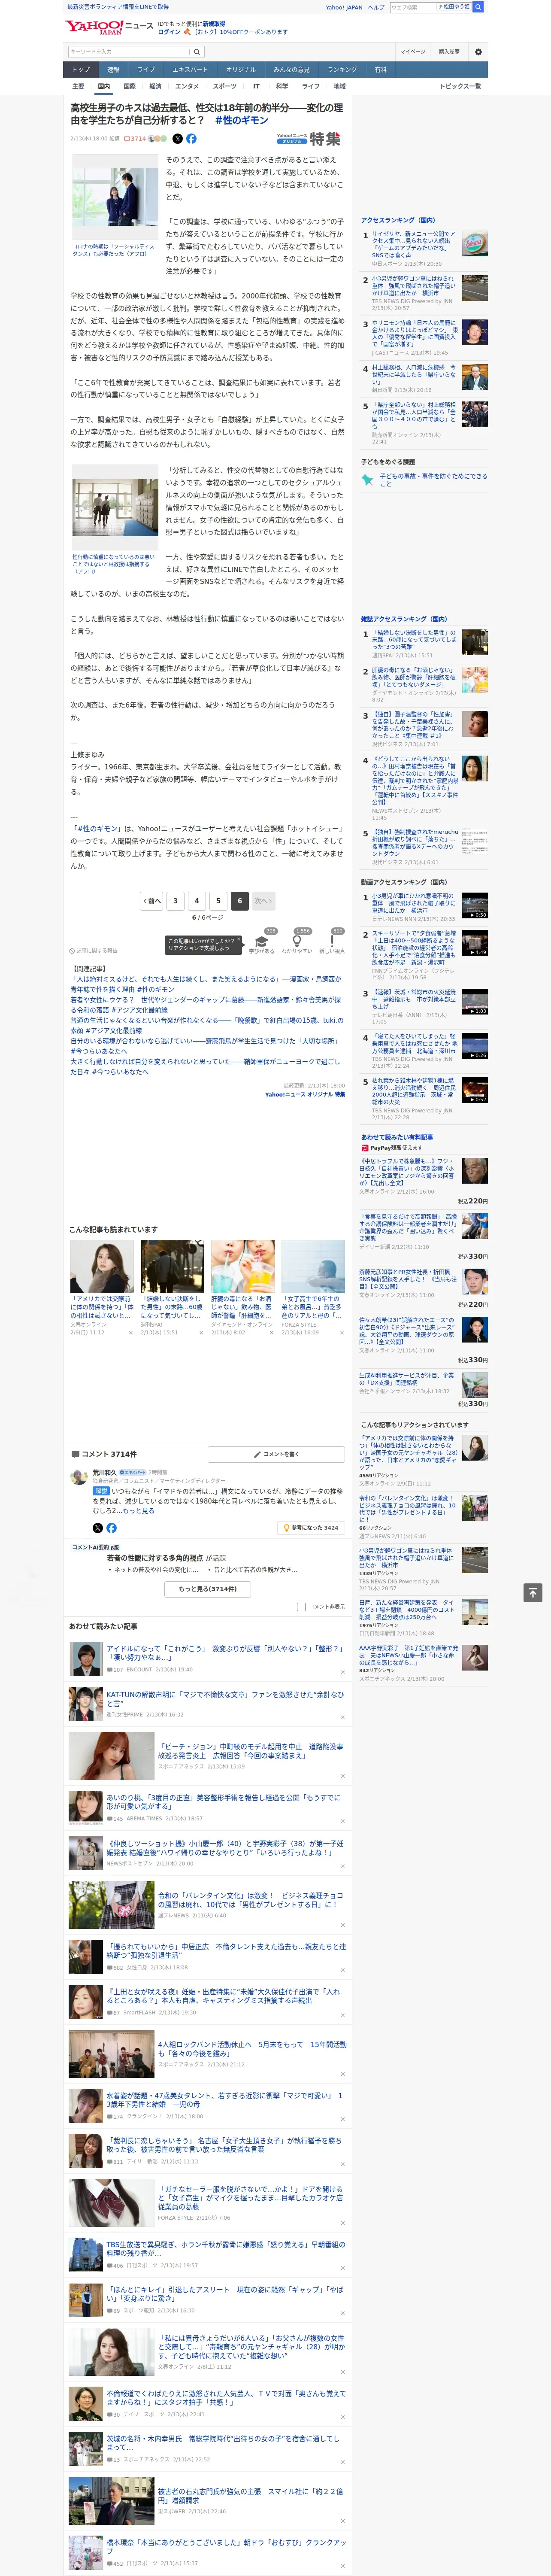
Task: Open the エンタメ category menu item
Action: 187,86
